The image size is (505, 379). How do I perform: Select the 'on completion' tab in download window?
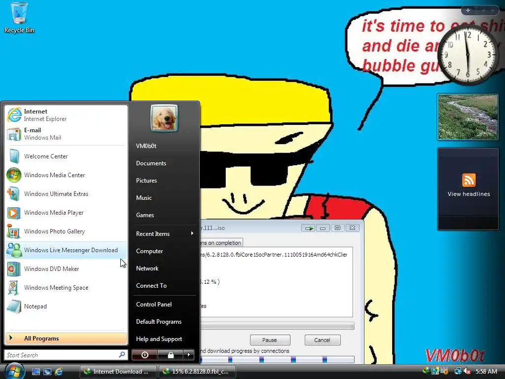tap(221, 243)
